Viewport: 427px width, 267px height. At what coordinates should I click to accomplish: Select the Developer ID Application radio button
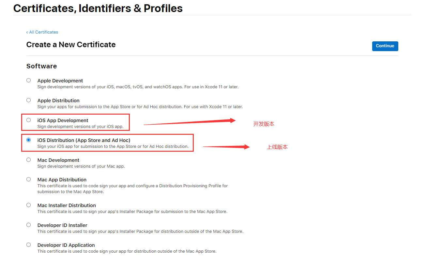point(29,245)
